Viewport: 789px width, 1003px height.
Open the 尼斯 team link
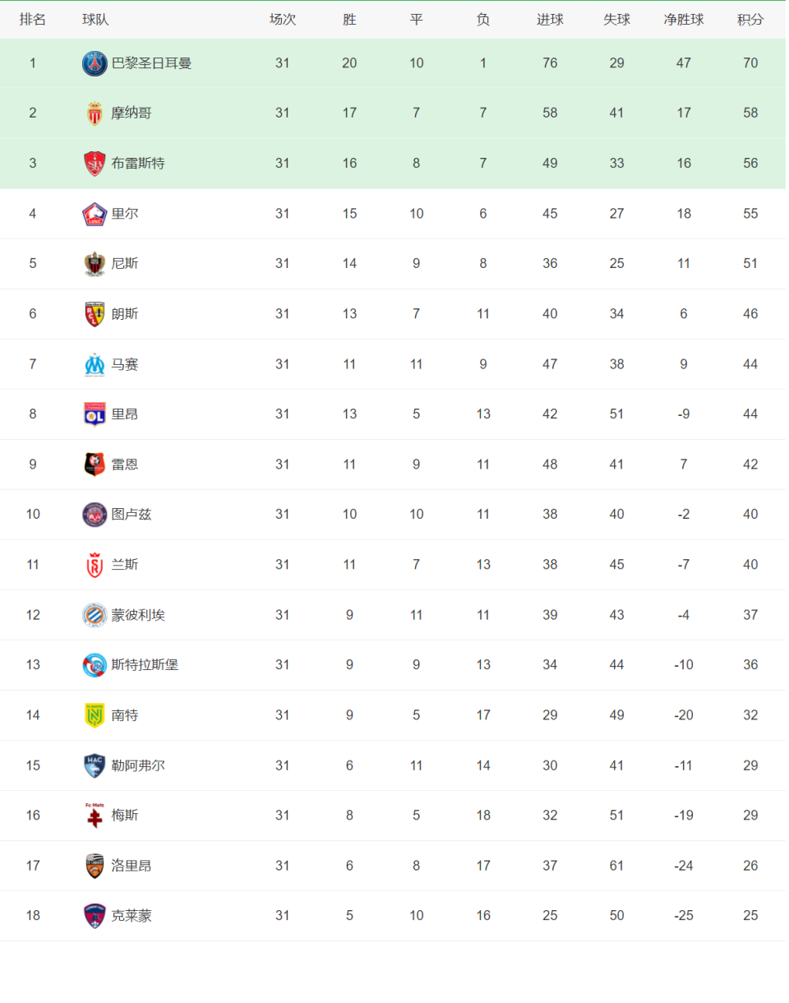click(x=125, y=264)
